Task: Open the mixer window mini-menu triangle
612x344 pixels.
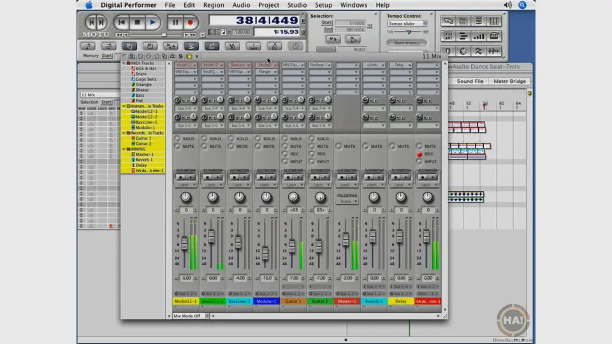Action: coord(124,56)
